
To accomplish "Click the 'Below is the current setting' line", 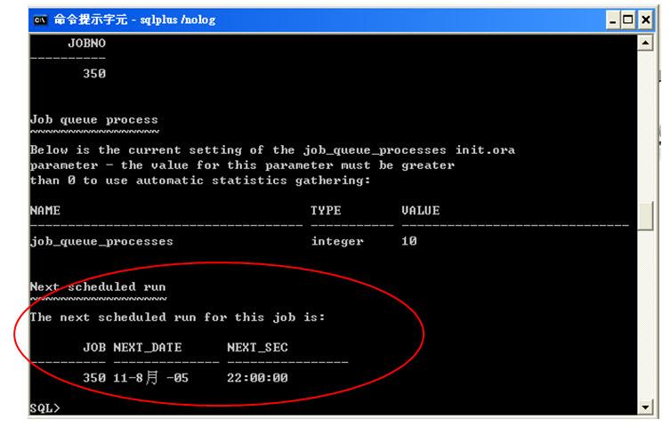I will point(272,149).
